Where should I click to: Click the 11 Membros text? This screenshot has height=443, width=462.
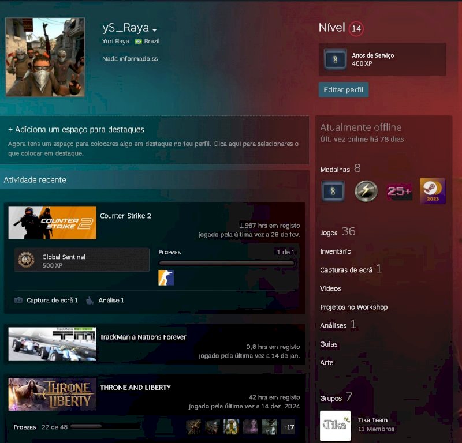pos(376,429)
